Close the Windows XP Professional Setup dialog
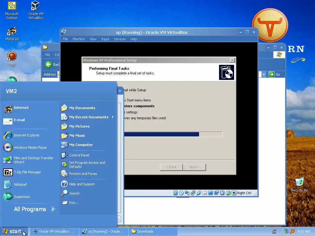This screenshot has width=315, height=236. coord(232,60)
